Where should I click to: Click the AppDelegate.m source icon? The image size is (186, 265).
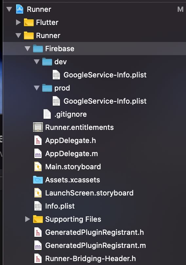[38, 153]
